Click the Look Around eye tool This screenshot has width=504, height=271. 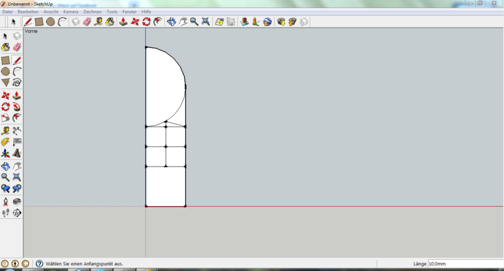tap(17, 201)
